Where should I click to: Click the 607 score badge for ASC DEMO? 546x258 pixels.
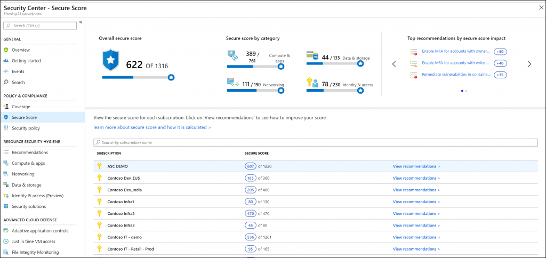point(251,166)
